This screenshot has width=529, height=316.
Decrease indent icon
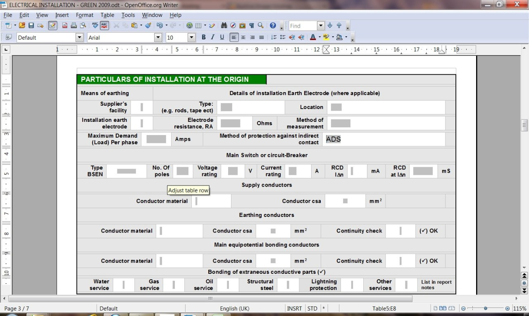[292, 37]
